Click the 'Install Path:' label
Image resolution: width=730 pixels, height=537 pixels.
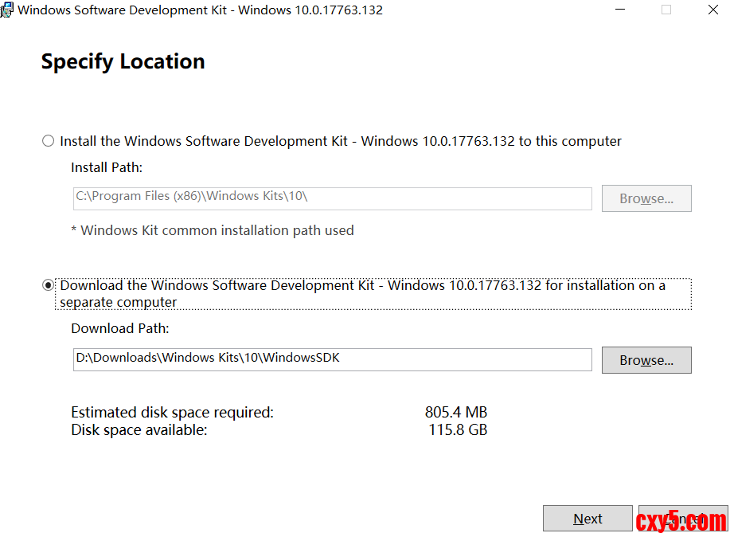pos(107,167)
